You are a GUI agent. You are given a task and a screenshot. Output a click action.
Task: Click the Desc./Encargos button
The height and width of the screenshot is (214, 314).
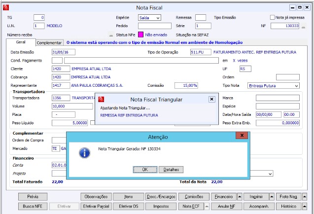(x=161, y=197)
